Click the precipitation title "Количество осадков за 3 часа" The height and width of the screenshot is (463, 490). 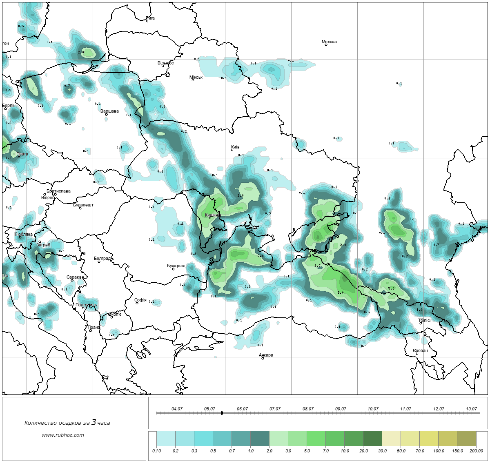click(x=67, y=423)
